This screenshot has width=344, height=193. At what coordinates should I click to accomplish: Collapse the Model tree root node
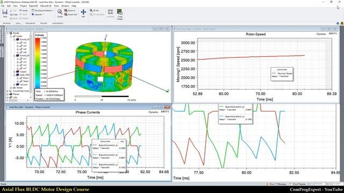point(8,33)
